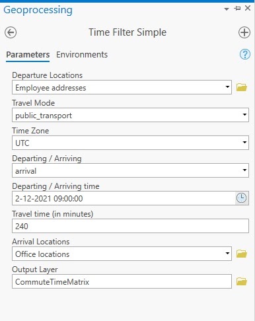This screenshot has width=255, height=321.
Task: Click the Travel time minutes field
Action: 130,226
